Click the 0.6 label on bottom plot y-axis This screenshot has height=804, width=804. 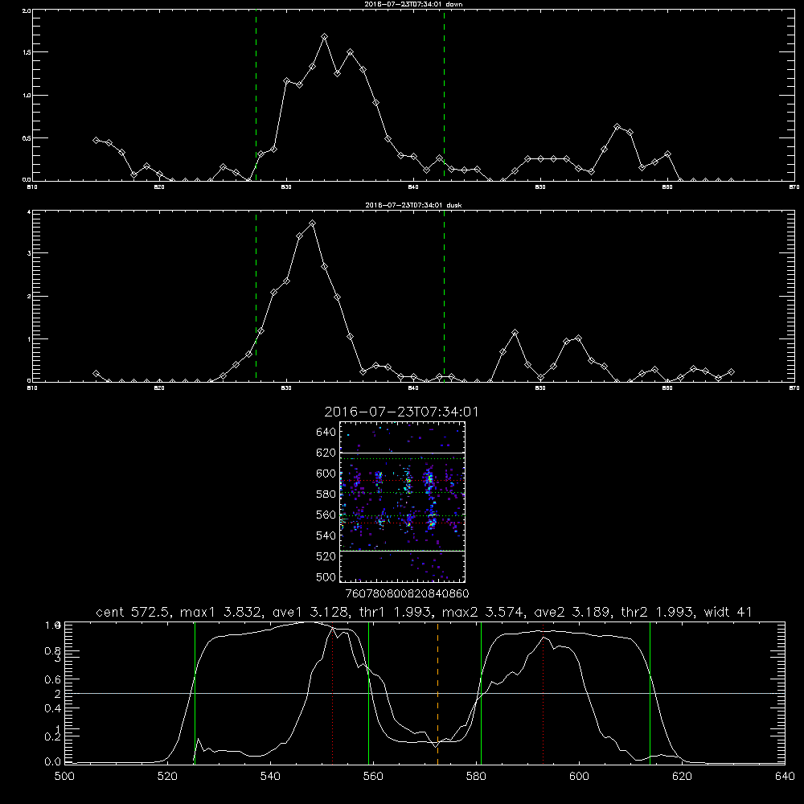[53, 679]
